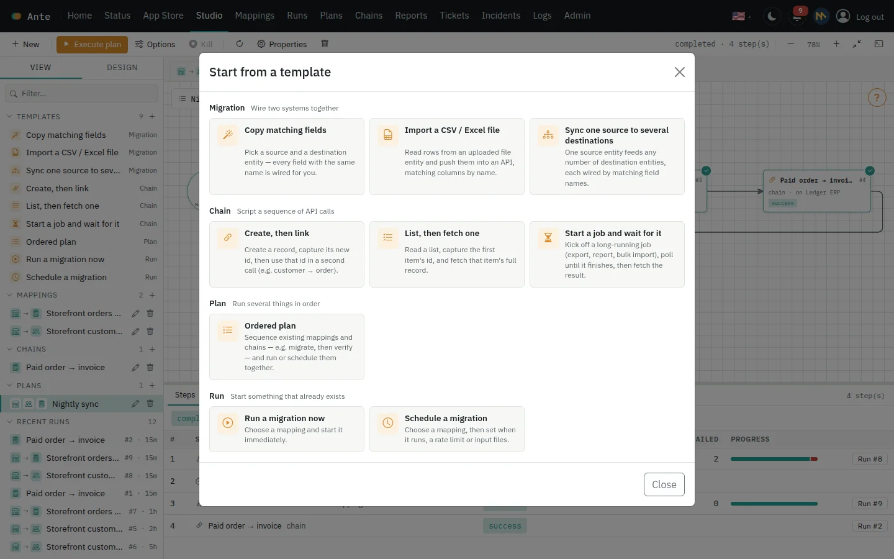Viewport: 894px width, 559px height.
Task: Go to the Mappings menu item
Action: pos(255,16)
